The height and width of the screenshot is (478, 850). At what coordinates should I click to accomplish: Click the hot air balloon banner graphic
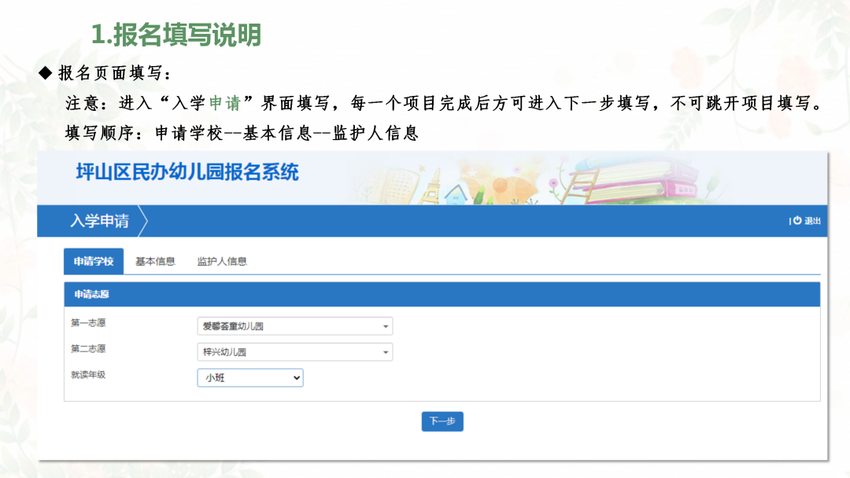[x=501, y=186]
